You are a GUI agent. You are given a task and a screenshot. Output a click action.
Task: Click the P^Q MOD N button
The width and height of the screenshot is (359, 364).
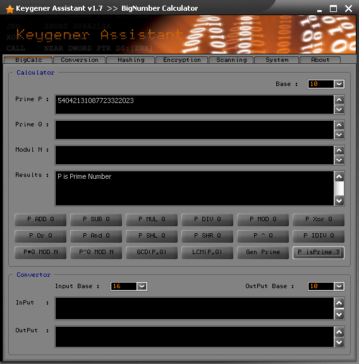[96, 252]
